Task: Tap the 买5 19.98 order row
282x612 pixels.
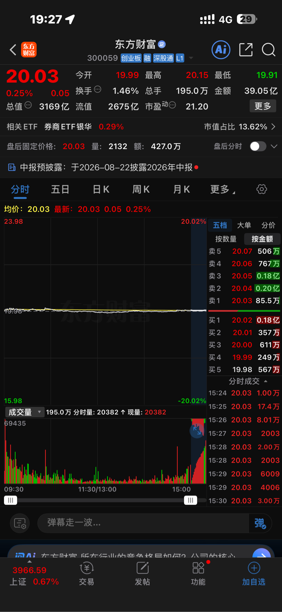Action: point(244,369)
